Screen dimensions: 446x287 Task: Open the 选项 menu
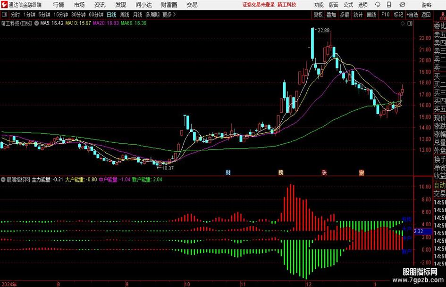click(363, 5)
